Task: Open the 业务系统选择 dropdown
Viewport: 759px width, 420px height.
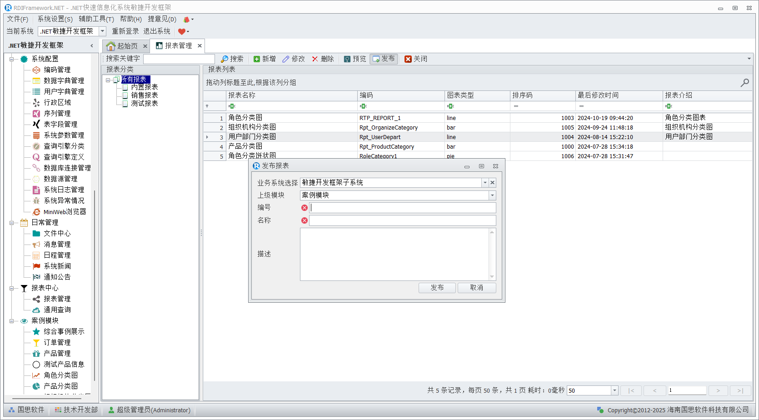Action: point(485,183)
